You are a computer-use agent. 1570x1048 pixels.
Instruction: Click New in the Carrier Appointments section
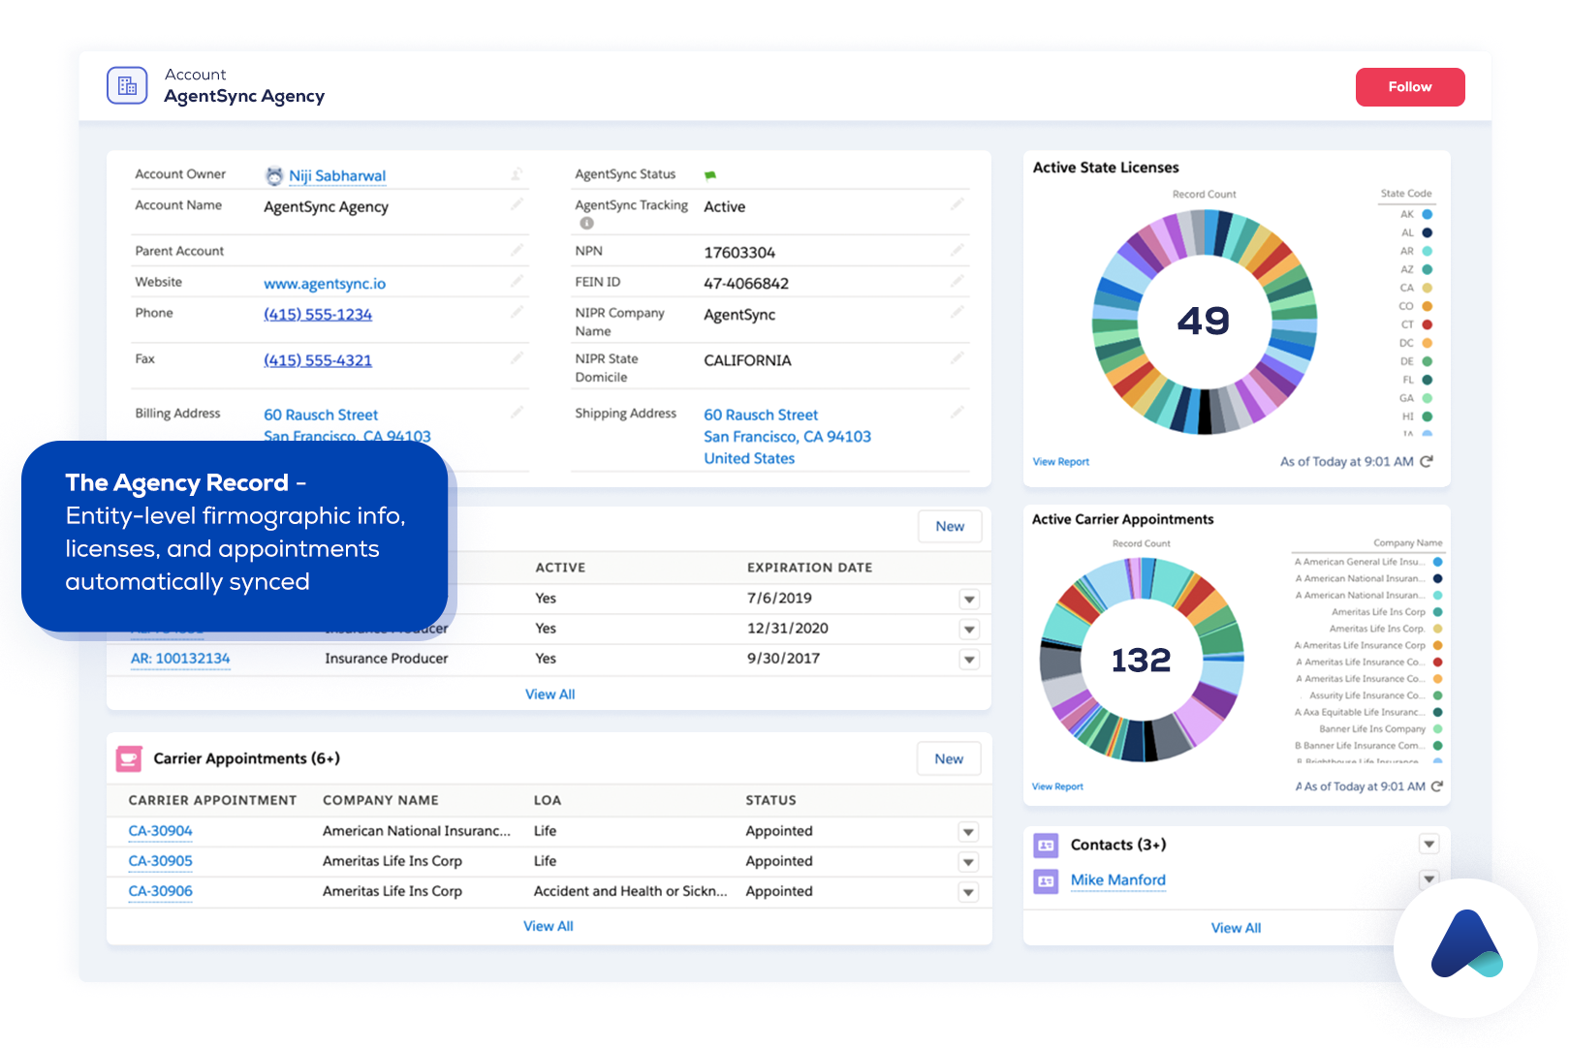[x=948, y=758]
